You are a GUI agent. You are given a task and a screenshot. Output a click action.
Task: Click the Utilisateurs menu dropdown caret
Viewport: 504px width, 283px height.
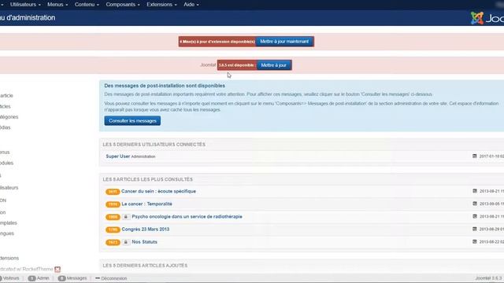(x=39, y=5)
